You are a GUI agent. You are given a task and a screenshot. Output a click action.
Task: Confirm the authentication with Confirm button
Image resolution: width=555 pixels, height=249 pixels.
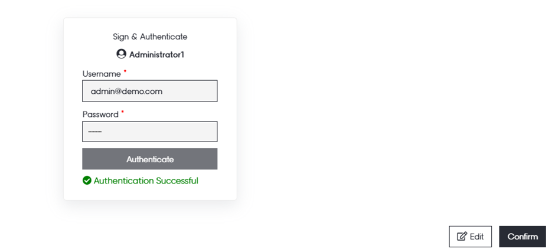[523, 237]
